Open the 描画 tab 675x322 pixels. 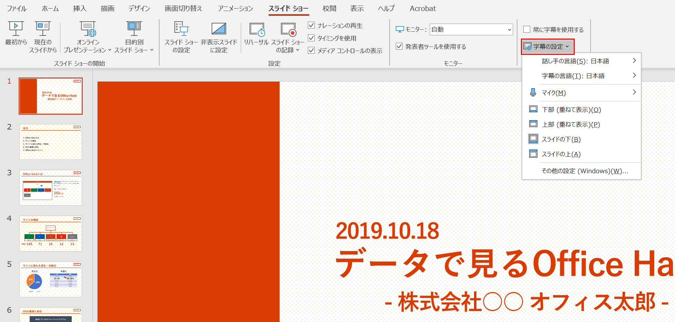(x=108, y=9)
